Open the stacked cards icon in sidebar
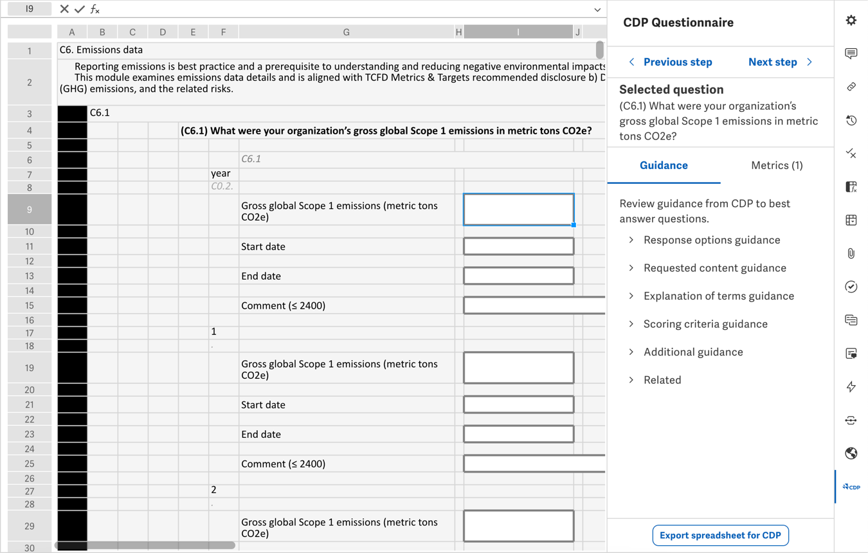The height and width of the screenshot is (553, 868). 851,320
